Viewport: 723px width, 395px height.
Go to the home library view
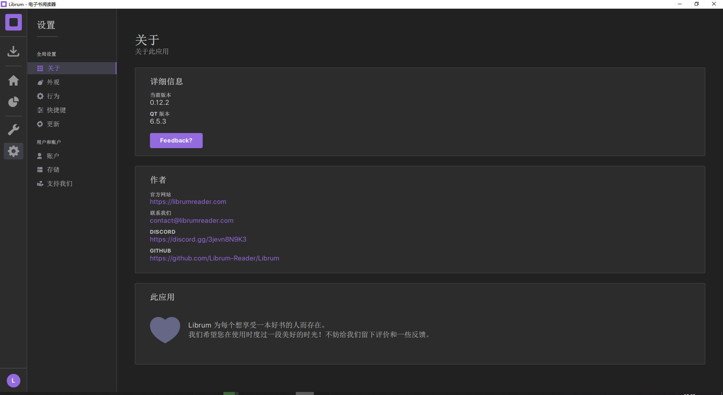[x=13, y=80]
